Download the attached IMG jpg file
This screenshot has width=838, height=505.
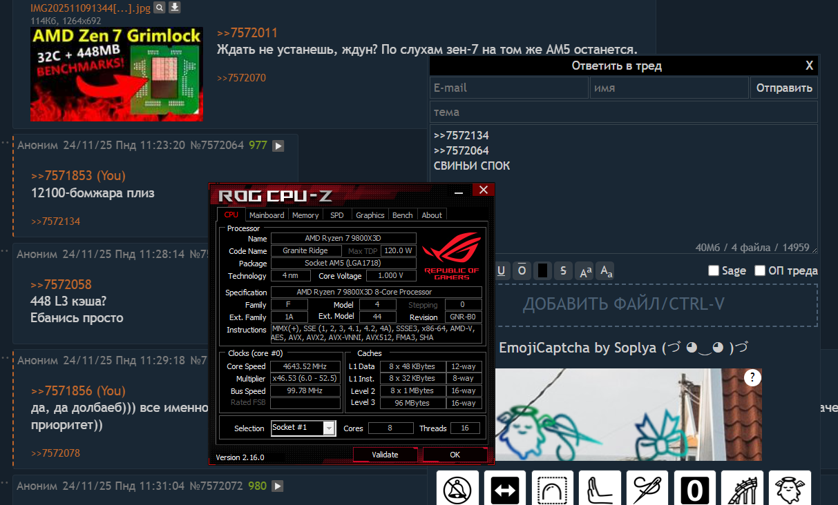[175, 8]
